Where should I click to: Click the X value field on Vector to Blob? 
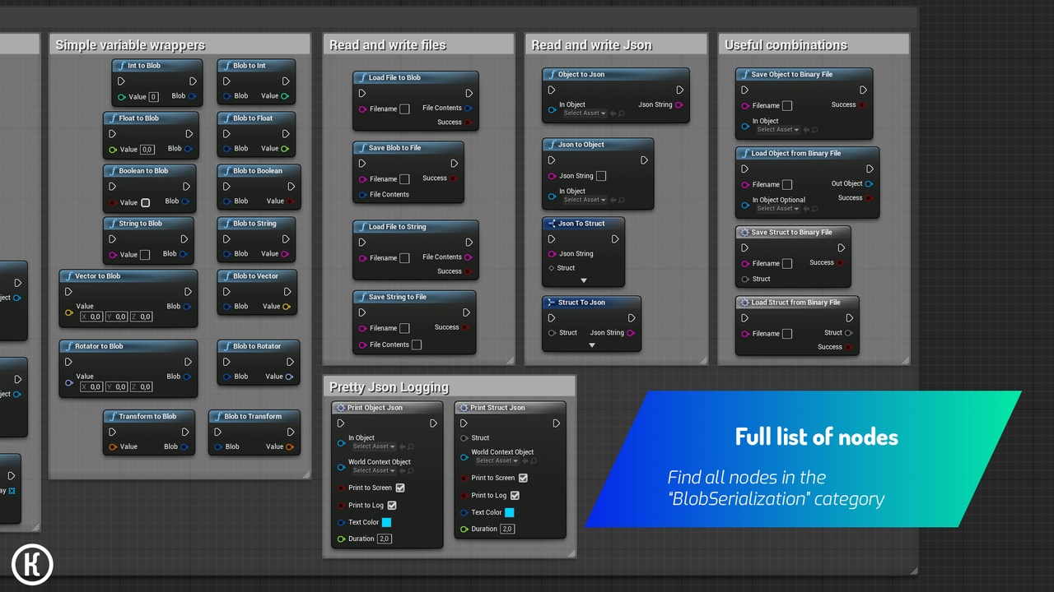click(x=91, y=317)
